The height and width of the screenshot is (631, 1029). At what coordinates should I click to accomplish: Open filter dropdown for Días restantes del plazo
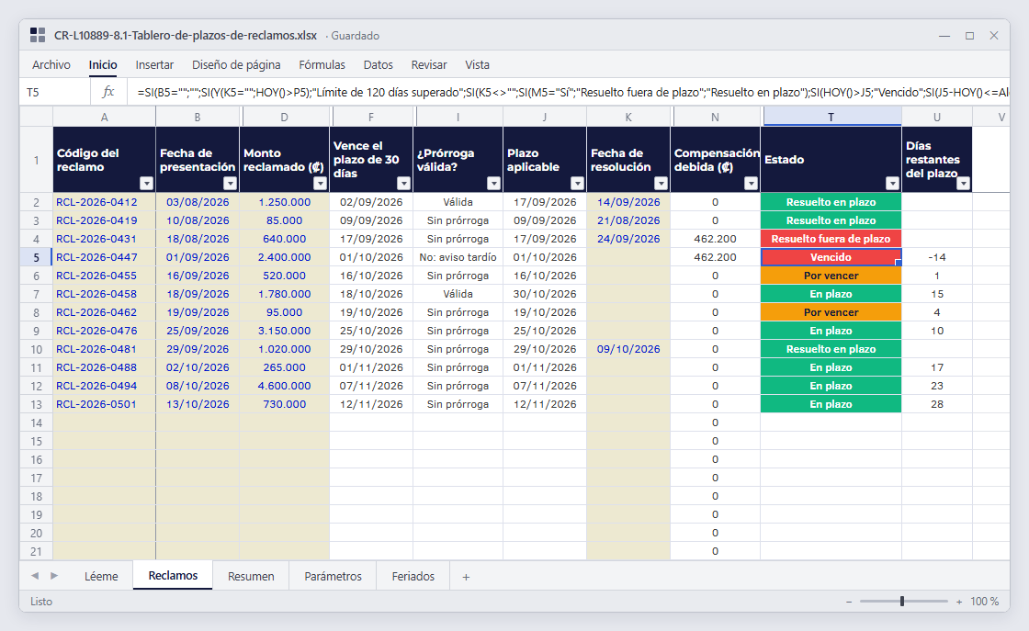[963, 184]
